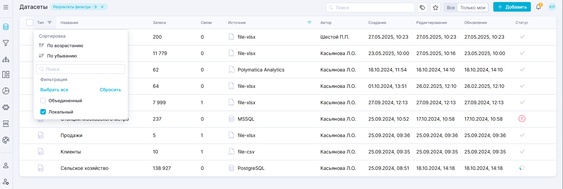Open the datasets database sidebar icon

[6, 27]
